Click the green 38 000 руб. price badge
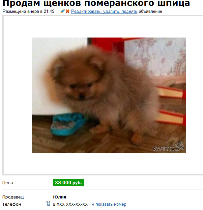Screen dimensions: 203x210 coord(69,182)
